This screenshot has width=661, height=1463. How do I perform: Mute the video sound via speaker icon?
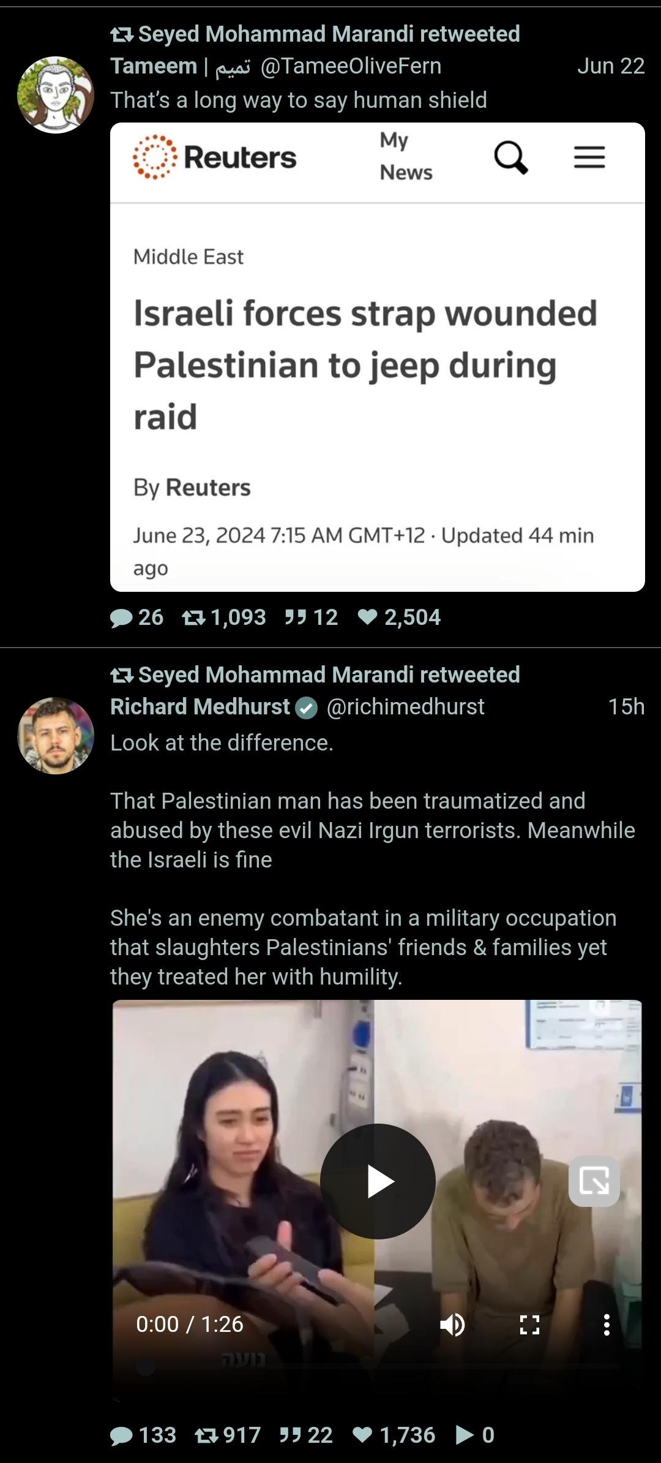click(452, 1325)
